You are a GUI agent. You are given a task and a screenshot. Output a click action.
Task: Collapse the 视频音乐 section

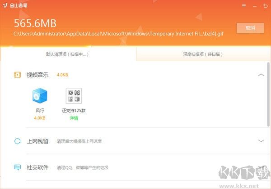261,75
